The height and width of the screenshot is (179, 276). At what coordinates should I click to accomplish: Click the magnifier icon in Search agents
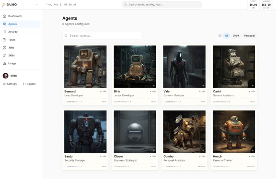tap(66, 36)
